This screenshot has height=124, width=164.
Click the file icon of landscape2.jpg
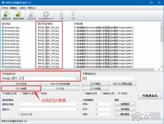coord(3,31)
